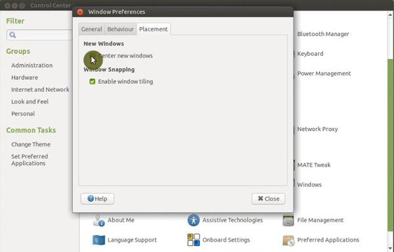
Task: Open Windows item in Control Center
Action: [x=309, y=184]
